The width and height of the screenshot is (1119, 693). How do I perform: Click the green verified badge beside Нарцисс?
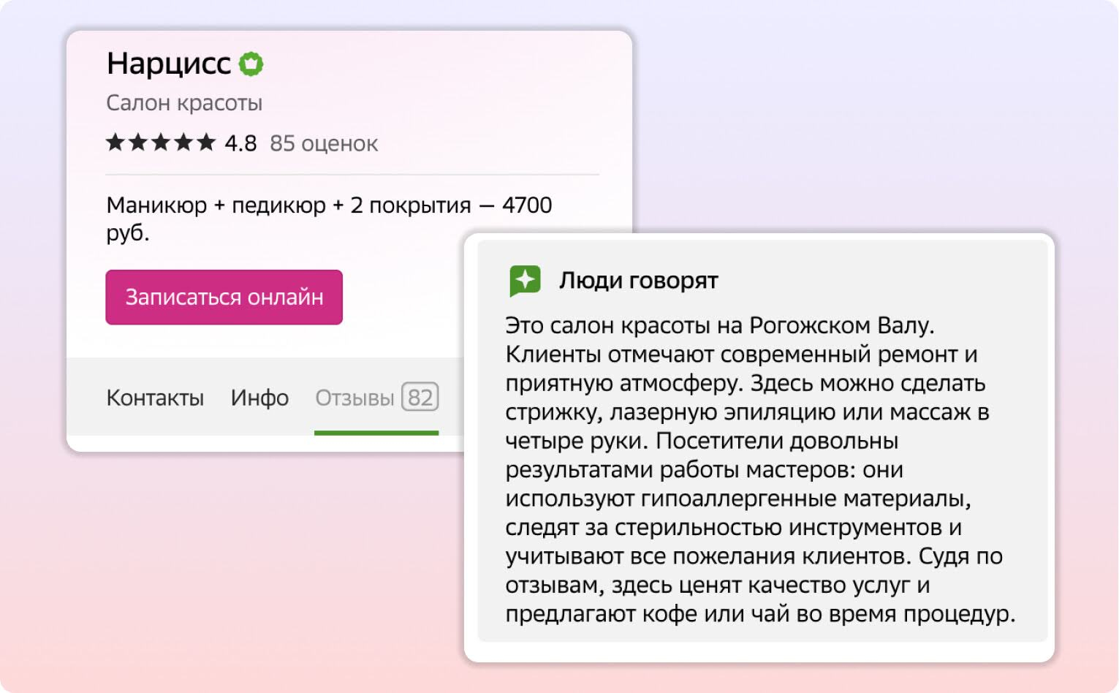251,64
